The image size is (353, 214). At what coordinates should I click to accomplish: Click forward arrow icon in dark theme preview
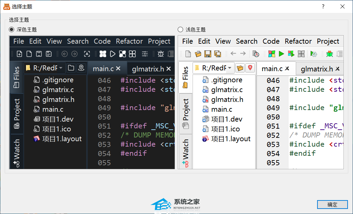click(74, 54)
